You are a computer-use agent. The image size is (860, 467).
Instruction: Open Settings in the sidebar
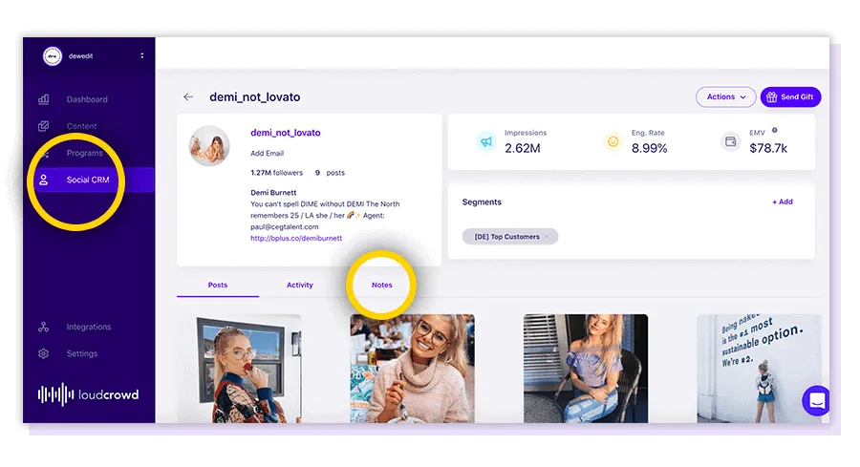pyautogui.click(x=82, y=353)
